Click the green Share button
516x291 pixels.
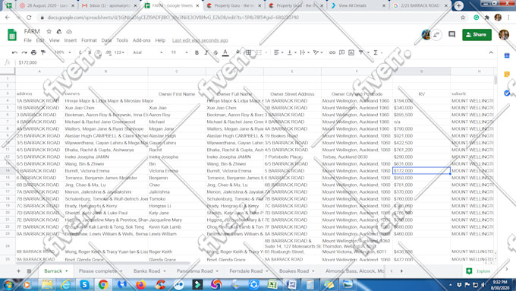(x=477, y=35)
